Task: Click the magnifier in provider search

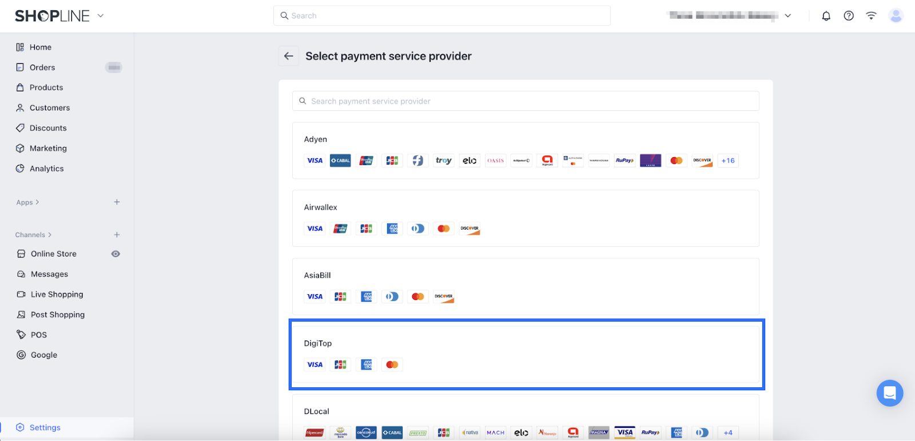Action: point(303,101)
